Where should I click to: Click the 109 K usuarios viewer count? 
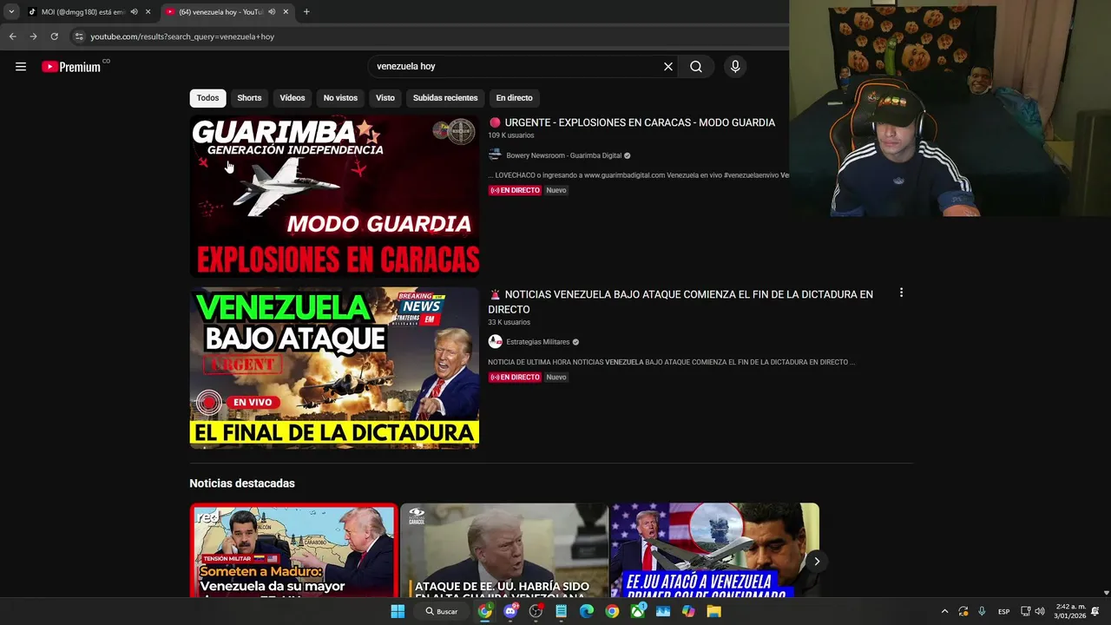click(x=511, y=135)
